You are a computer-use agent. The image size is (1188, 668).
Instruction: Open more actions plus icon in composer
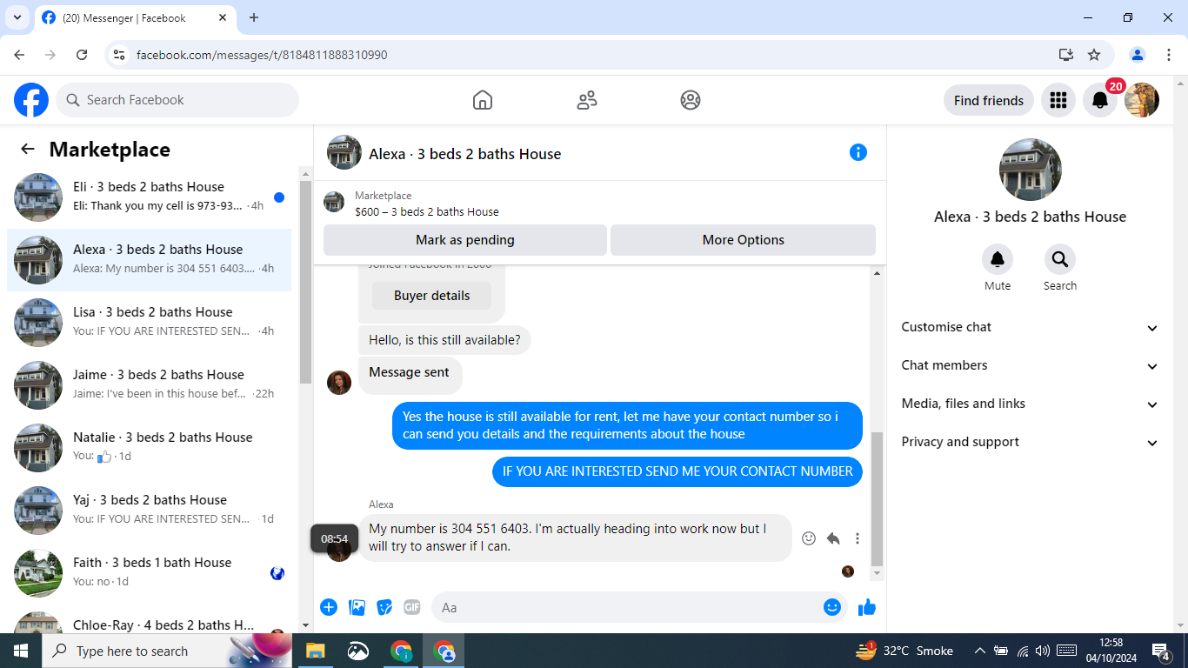[329, 607]
